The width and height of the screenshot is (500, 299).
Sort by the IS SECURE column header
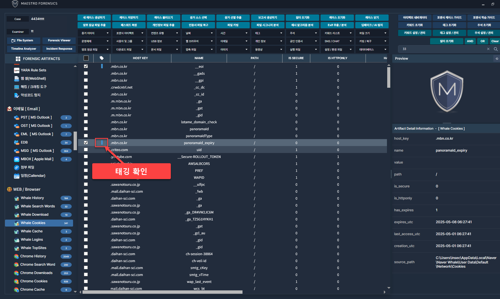pos(296,58)
